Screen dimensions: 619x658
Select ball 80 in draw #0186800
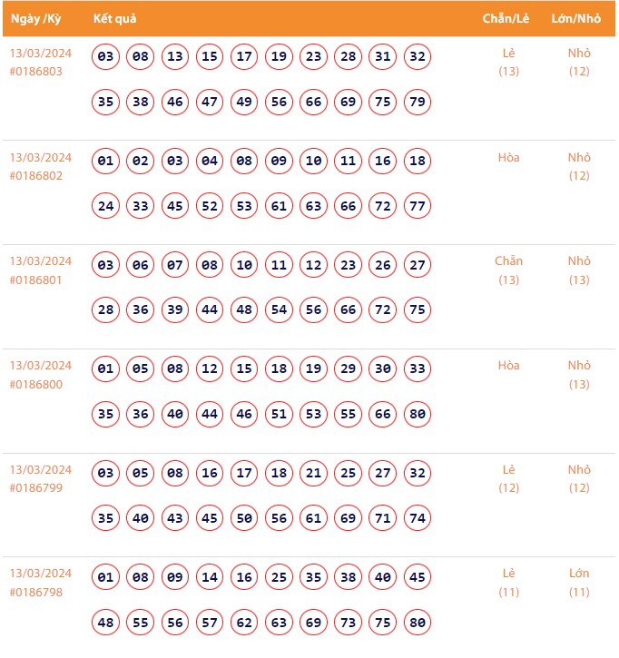pos(418,415)
